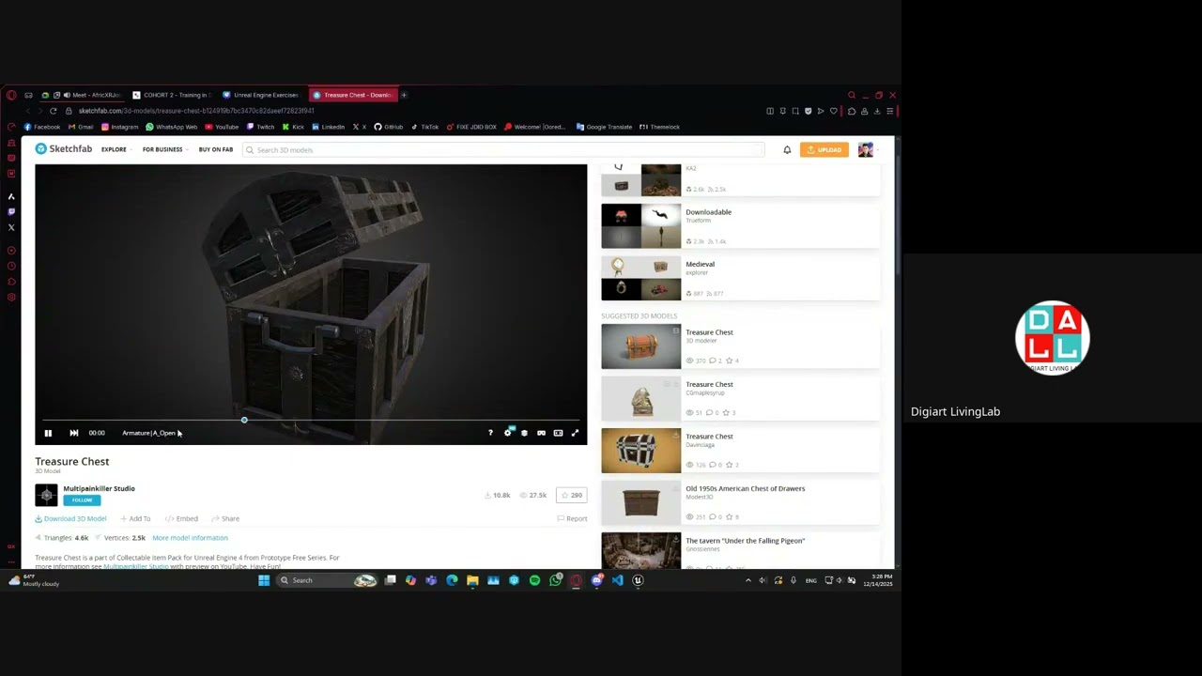Screen dimensions: 1202x676
Task: Open the WhatsApp Web bookmark
Action: coord(172,127)
